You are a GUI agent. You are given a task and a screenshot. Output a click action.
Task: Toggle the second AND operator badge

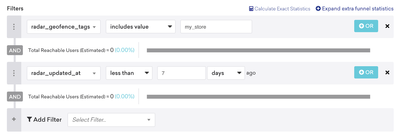tap(15, 97)
